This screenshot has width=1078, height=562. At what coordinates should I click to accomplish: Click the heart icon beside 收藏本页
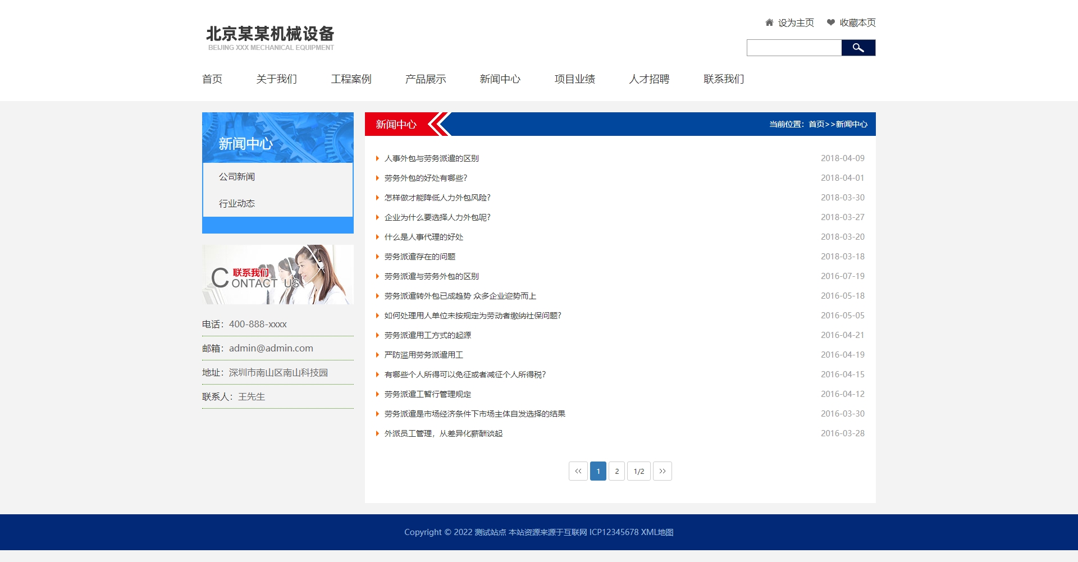(831, 22)
